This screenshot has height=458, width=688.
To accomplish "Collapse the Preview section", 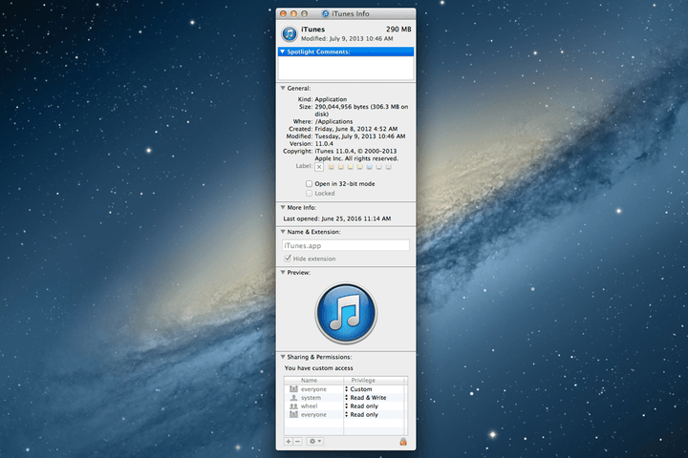I will (283, 272).
